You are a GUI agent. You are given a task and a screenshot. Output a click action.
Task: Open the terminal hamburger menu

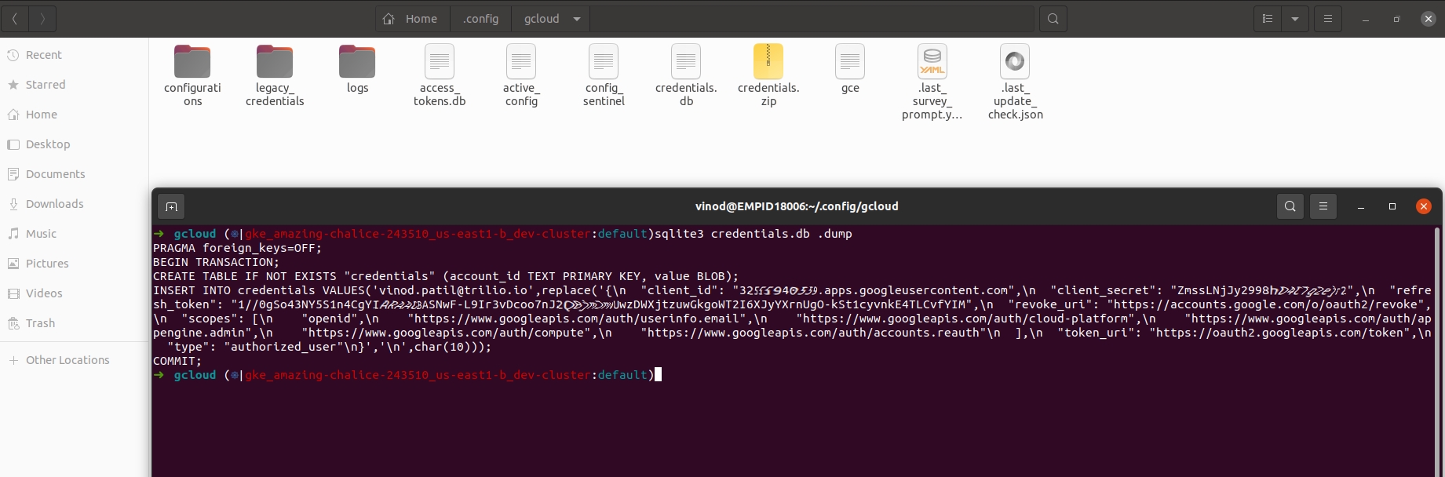click(x=1323, y=206)
